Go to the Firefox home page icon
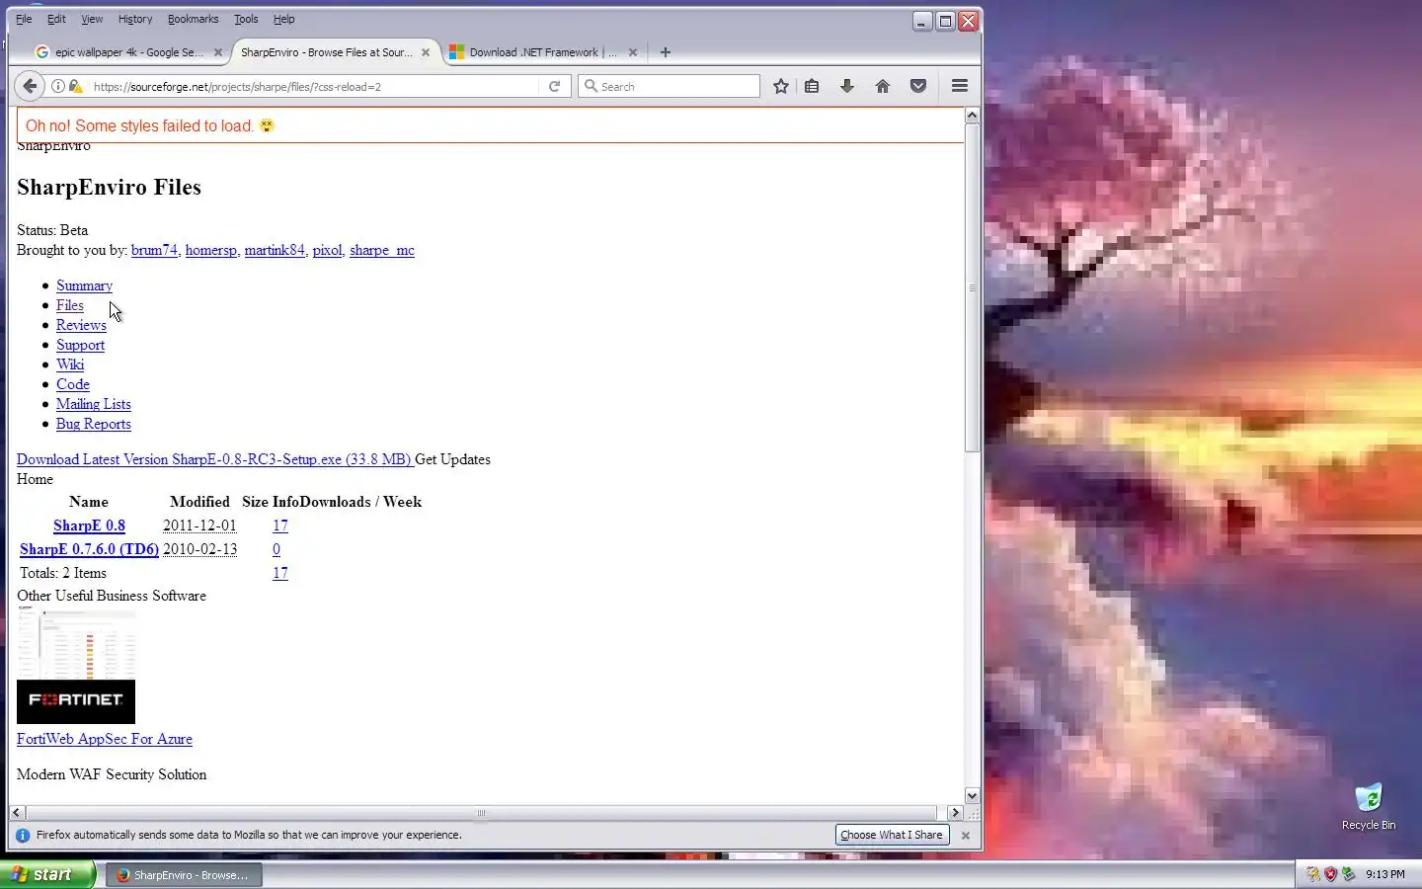The width and height of the screenshot is (1422, 889). (883, 86)
